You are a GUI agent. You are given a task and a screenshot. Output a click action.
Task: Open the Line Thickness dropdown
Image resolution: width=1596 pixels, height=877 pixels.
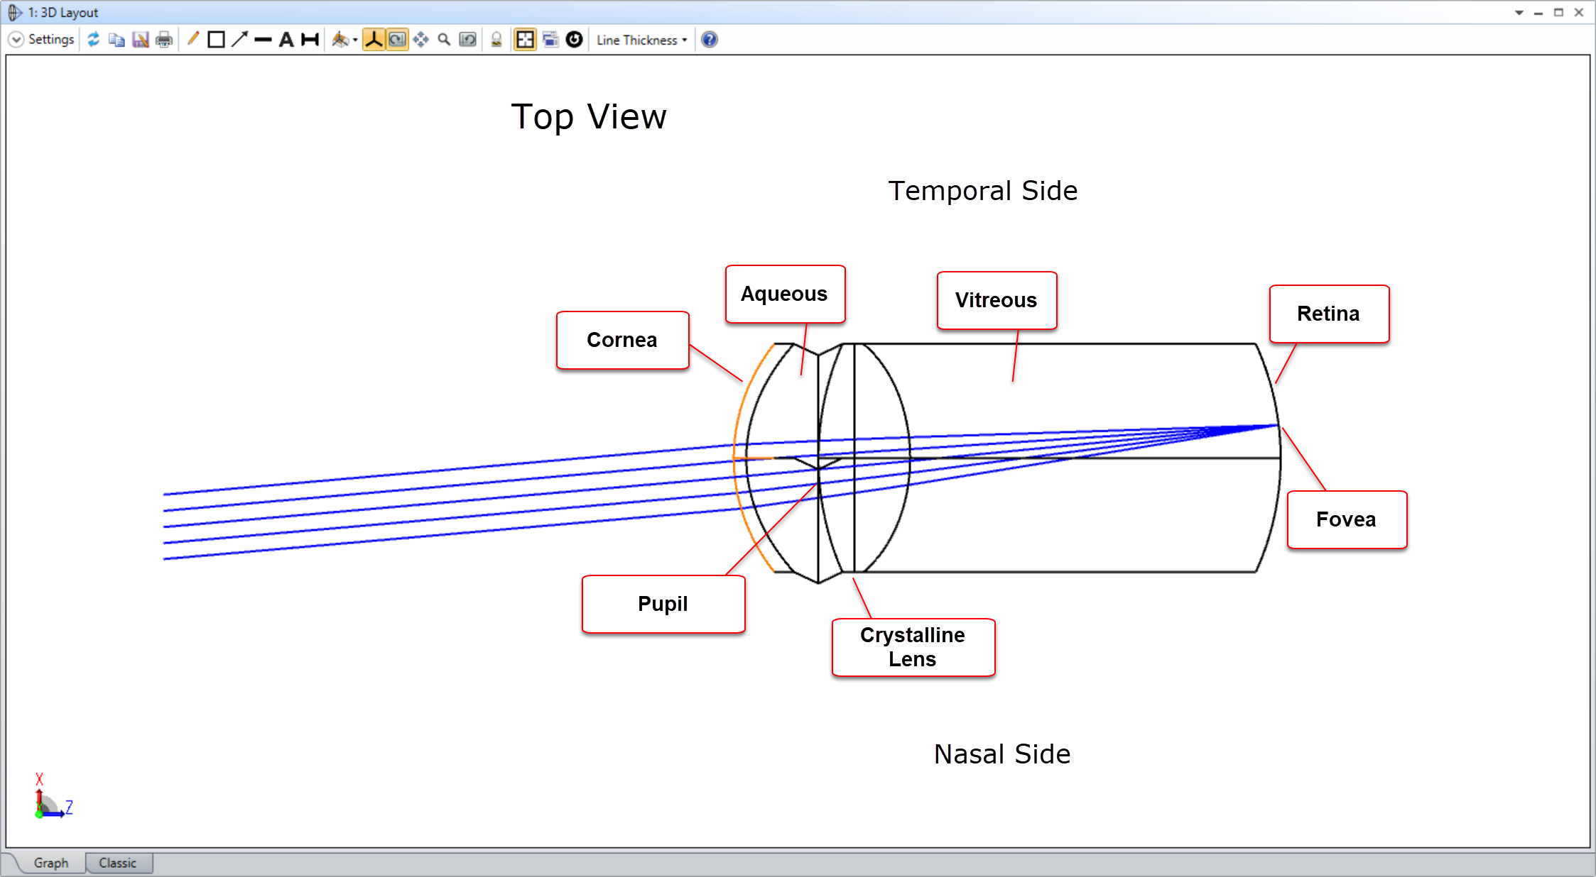(641, 40)
